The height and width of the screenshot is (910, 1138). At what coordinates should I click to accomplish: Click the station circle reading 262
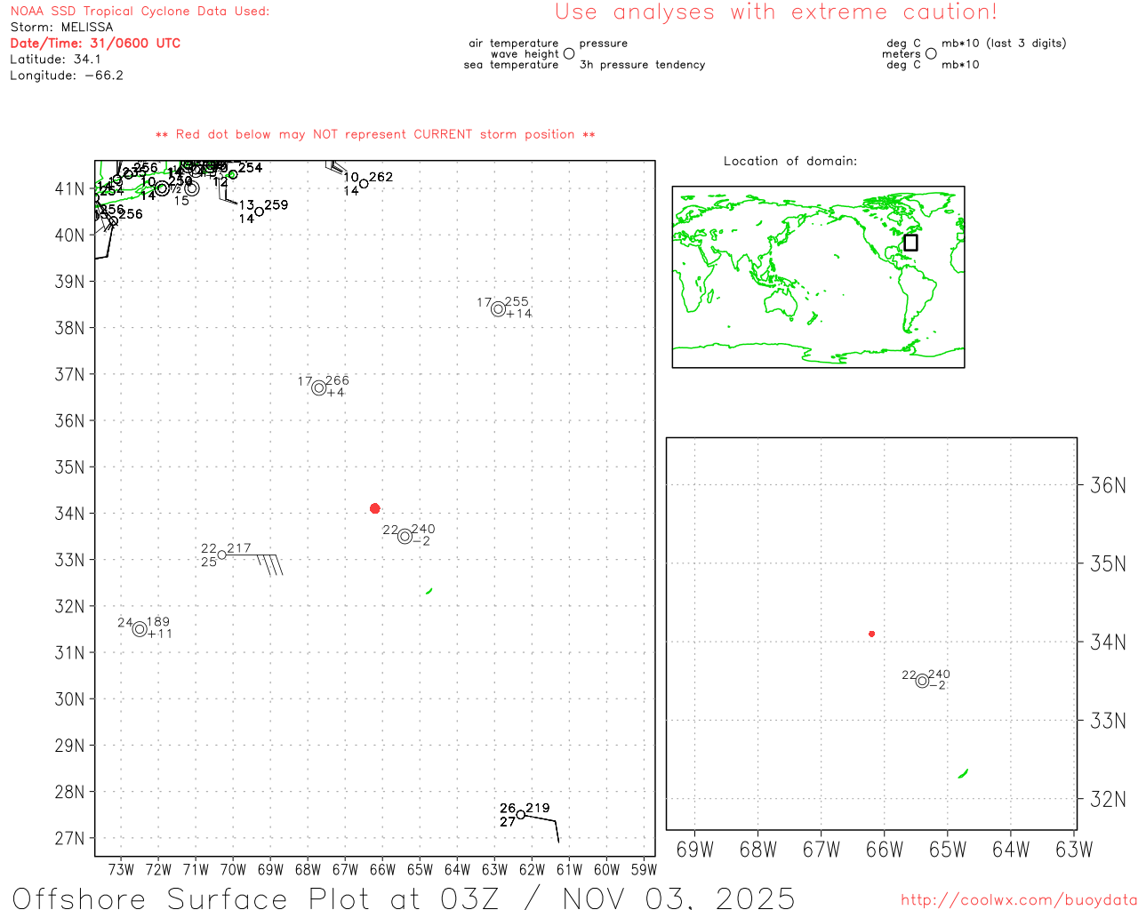(364, 184)
